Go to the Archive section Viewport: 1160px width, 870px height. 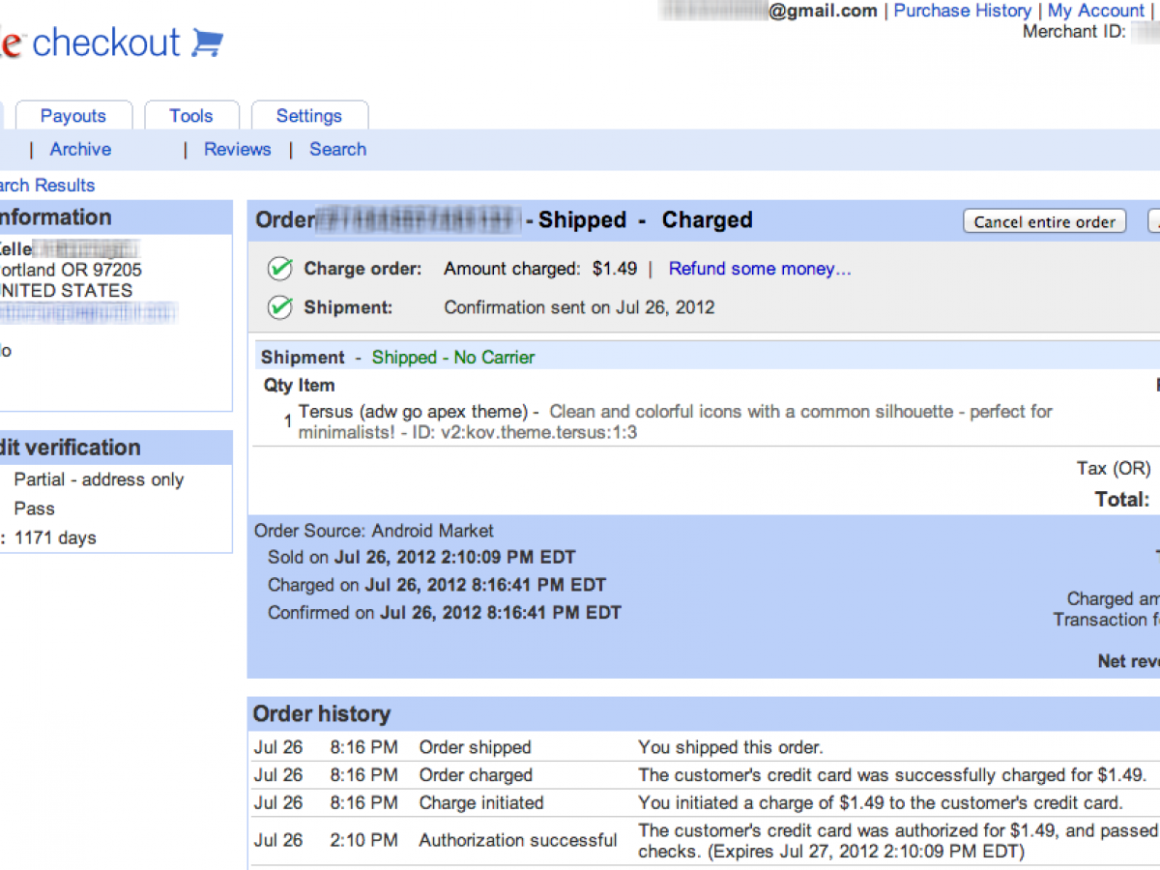click(80, 149)
